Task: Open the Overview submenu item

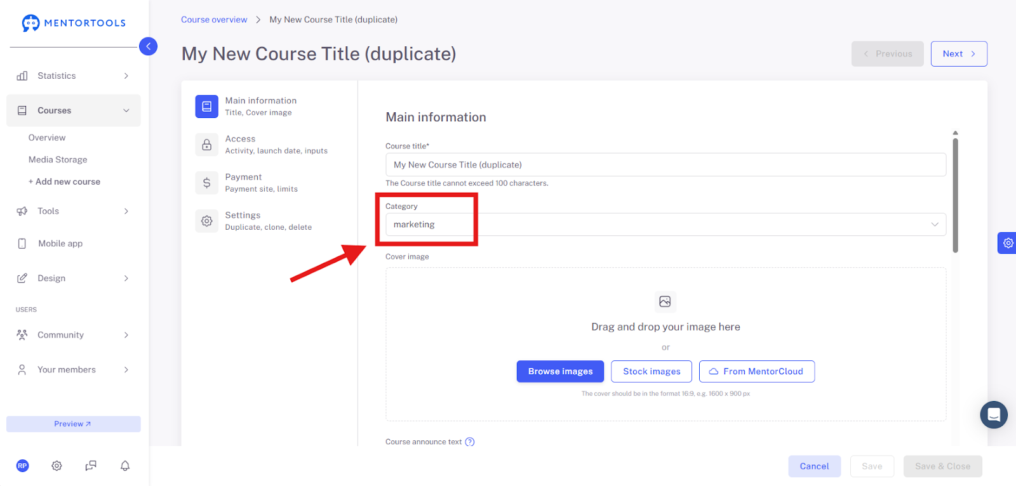Action: coord(47,138)
